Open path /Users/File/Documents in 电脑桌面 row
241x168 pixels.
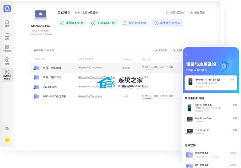pos(90,68)
